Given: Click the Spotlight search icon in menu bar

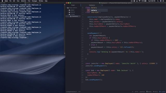Looking at the screenshot, I should pos(158,1).
